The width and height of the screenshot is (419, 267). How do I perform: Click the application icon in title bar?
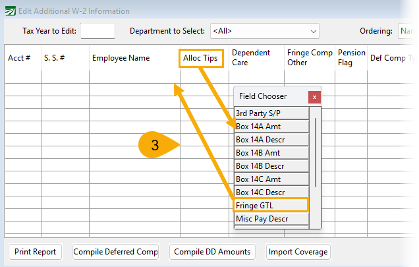pos(9,11)
